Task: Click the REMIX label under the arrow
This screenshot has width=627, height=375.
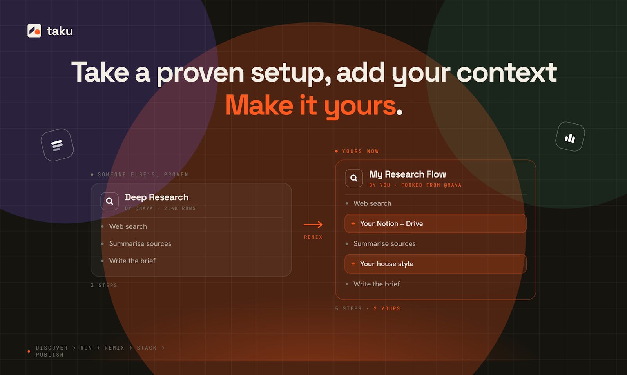Action: [313, 237]
